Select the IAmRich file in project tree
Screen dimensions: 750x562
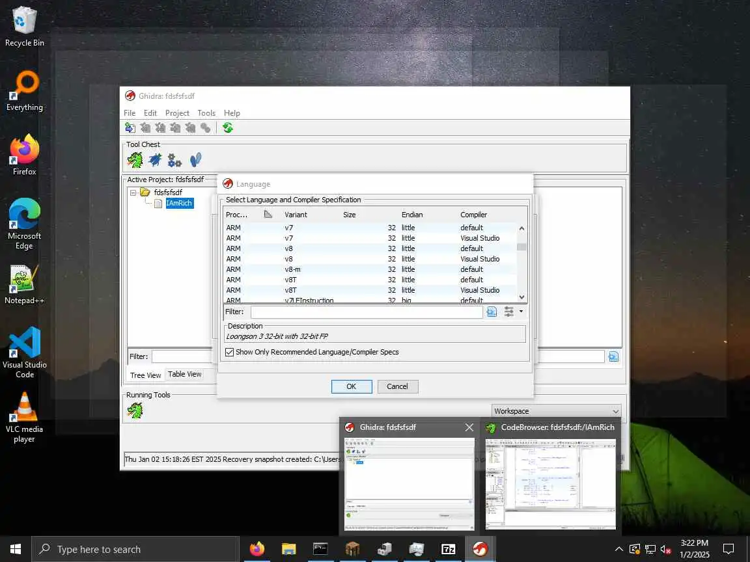click(x=180, y=204)
